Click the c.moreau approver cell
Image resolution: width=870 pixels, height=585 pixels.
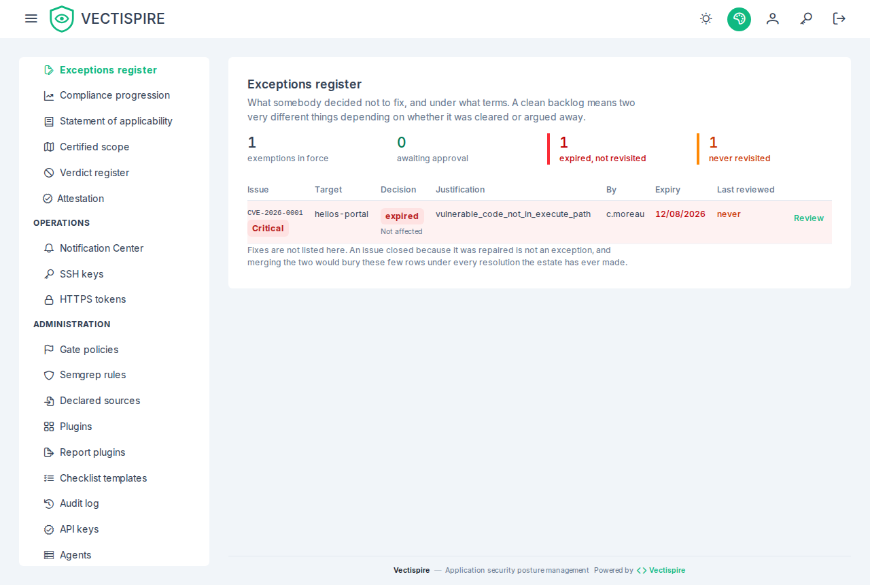(x=625, y=214)
